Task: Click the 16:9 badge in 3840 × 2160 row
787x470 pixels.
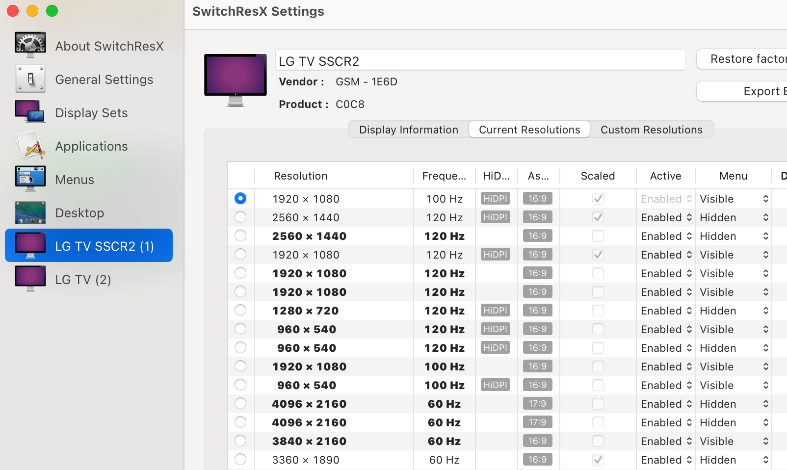Action: pos(538,441)
